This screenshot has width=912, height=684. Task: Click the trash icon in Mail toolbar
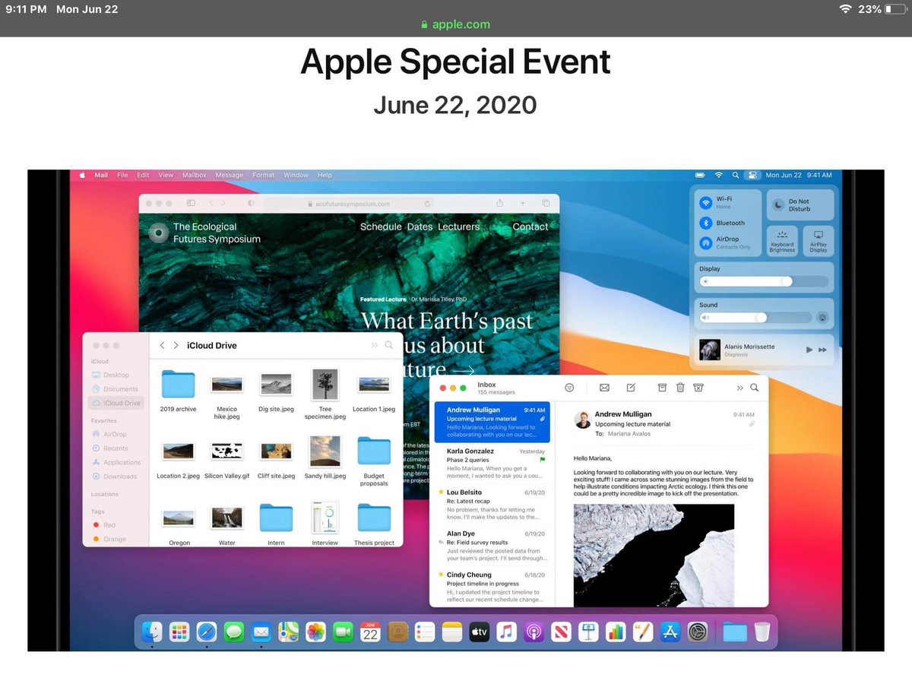coord(680,387)
